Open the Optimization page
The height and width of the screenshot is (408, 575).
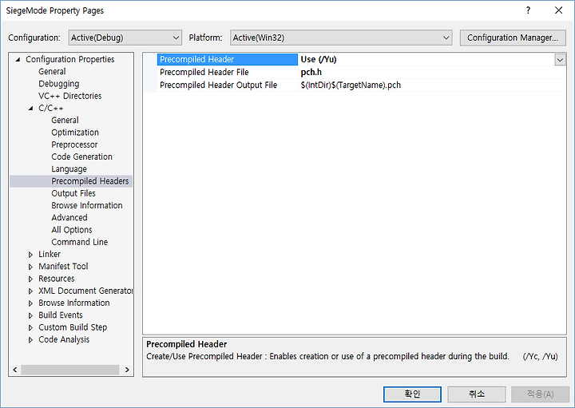[75, 133]
